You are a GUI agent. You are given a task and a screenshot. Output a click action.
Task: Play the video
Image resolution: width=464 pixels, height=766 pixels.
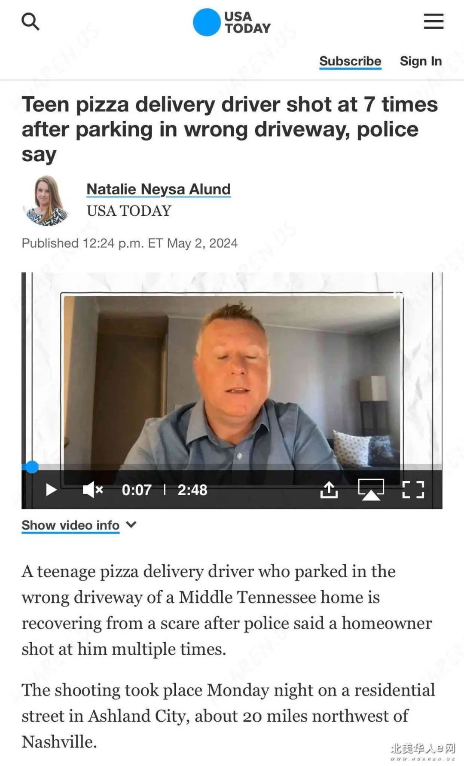(x=51, y=490)
